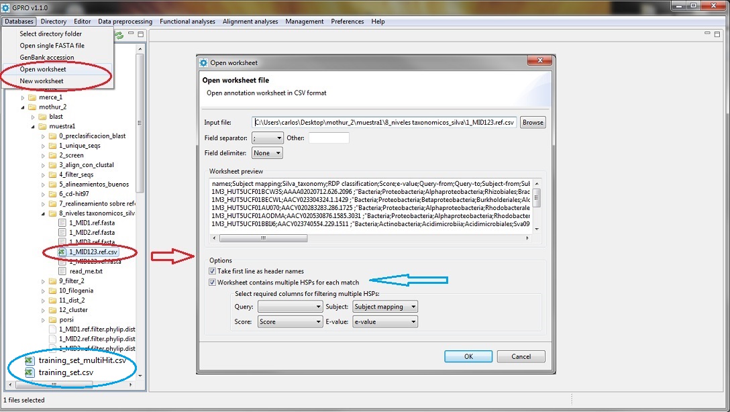Click the mothur_2 folder icon
The image size is (730, 412).
(33, 107)
